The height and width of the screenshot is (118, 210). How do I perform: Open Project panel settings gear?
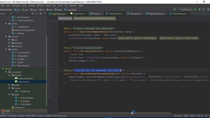(x=41, y=14)
